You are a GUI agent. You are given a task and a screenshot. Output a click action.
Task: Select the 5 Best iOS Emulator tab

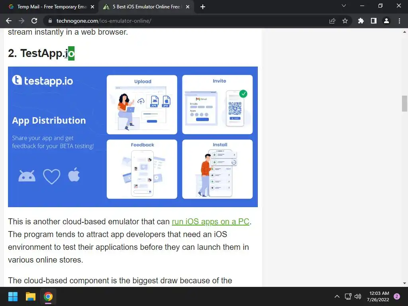pyautogui.click(x=147, y=7)
